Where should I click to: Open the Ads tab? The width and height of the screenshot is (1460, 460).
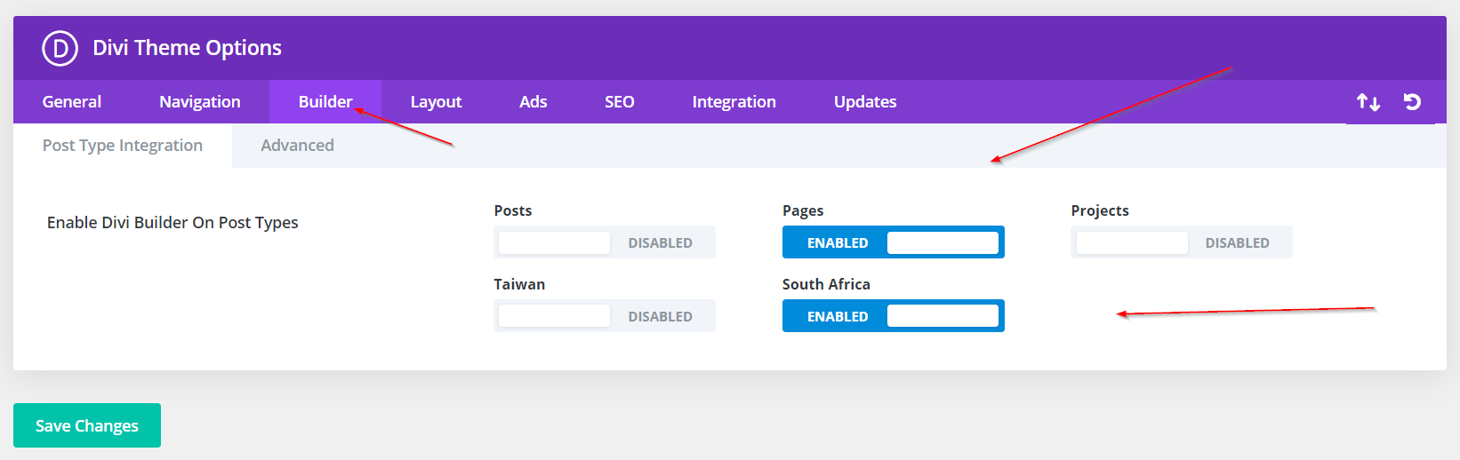(x=533, y=102)
